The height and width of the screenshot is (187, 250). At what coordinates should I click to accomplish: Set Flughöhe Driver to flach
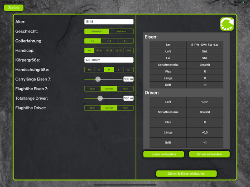[92, 108]
